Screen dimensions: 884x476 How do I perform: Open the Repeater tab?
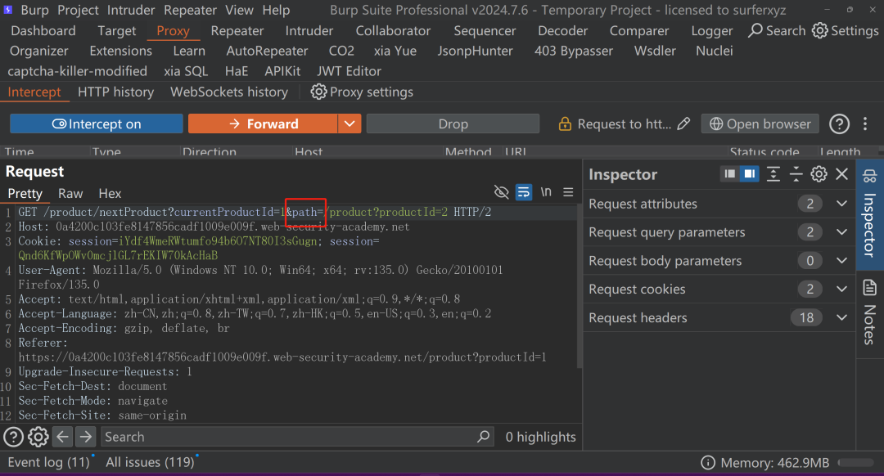click(x=237, y=30)
